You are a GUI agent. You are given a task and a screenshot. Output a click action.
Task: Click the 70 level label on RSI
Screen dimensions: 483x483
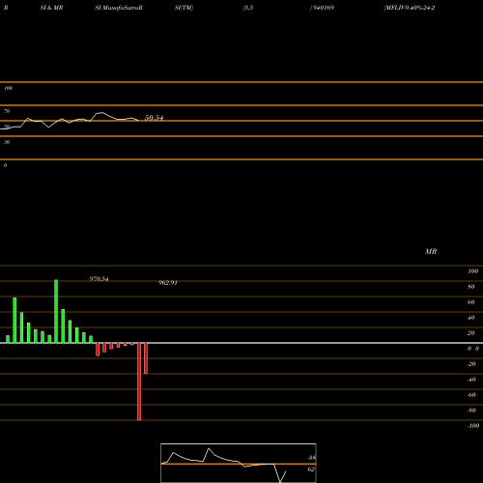pos(7,111)
